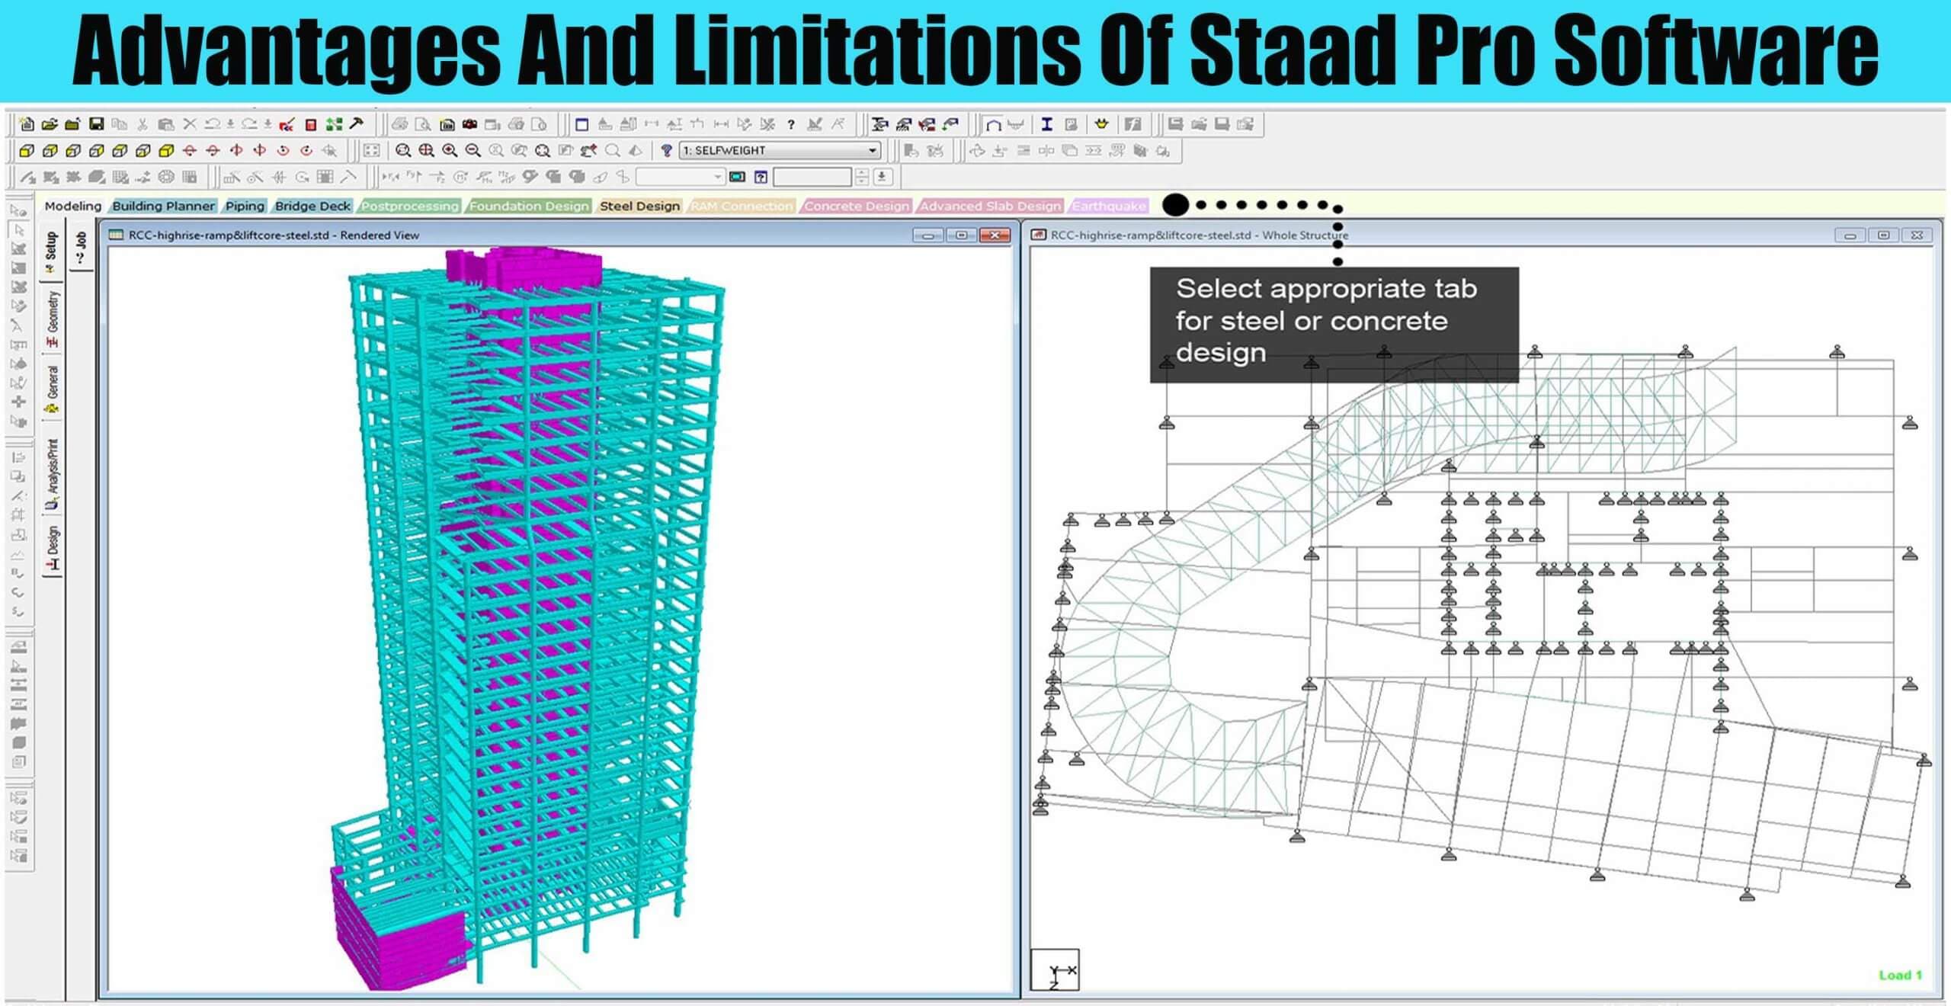The width and height of the screenshot is (1951, 1006).
Task: Select the Concrete Design tab
Action: [857, 206]
